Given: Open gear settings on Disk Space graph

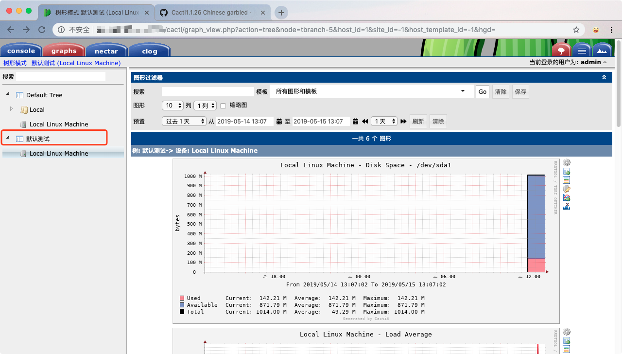Looking at the screenshot, I should click(566, 162).
